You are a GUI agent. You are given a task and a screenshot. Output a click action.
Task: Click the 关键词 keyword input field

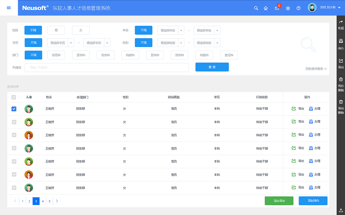coord(107,67)
